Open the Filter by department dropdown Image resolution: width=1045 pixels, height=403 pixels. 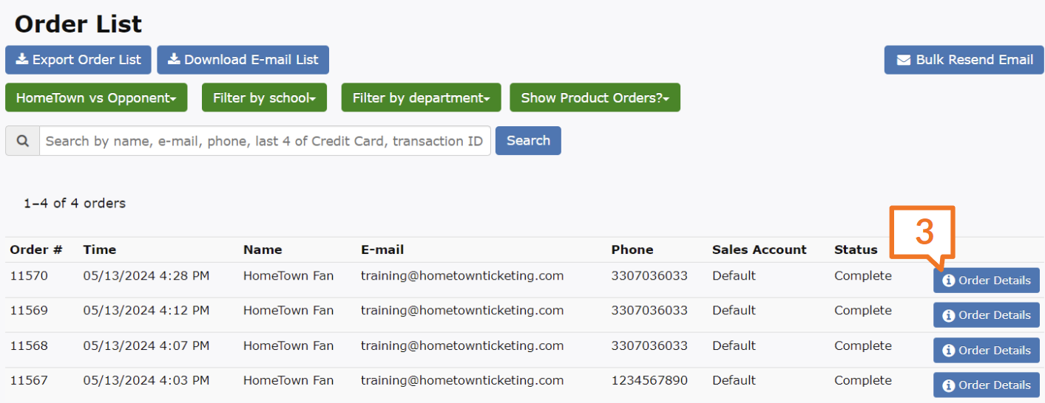[421, 98]
